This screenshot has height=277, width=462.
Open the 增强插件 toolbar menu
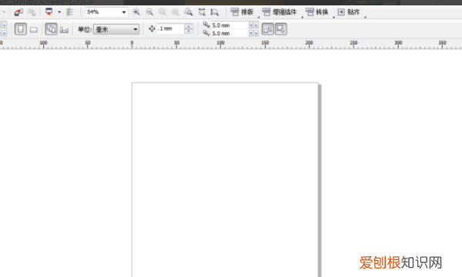(280, 12)
